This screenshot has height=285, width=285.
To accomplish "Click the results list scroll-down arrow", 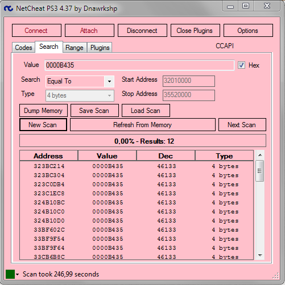I will (x=260, y=255).
